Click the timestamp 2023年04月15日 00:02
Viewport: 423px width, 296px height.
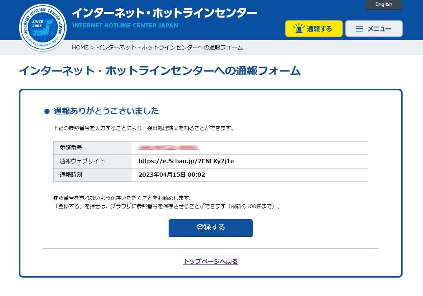[171, 175]
